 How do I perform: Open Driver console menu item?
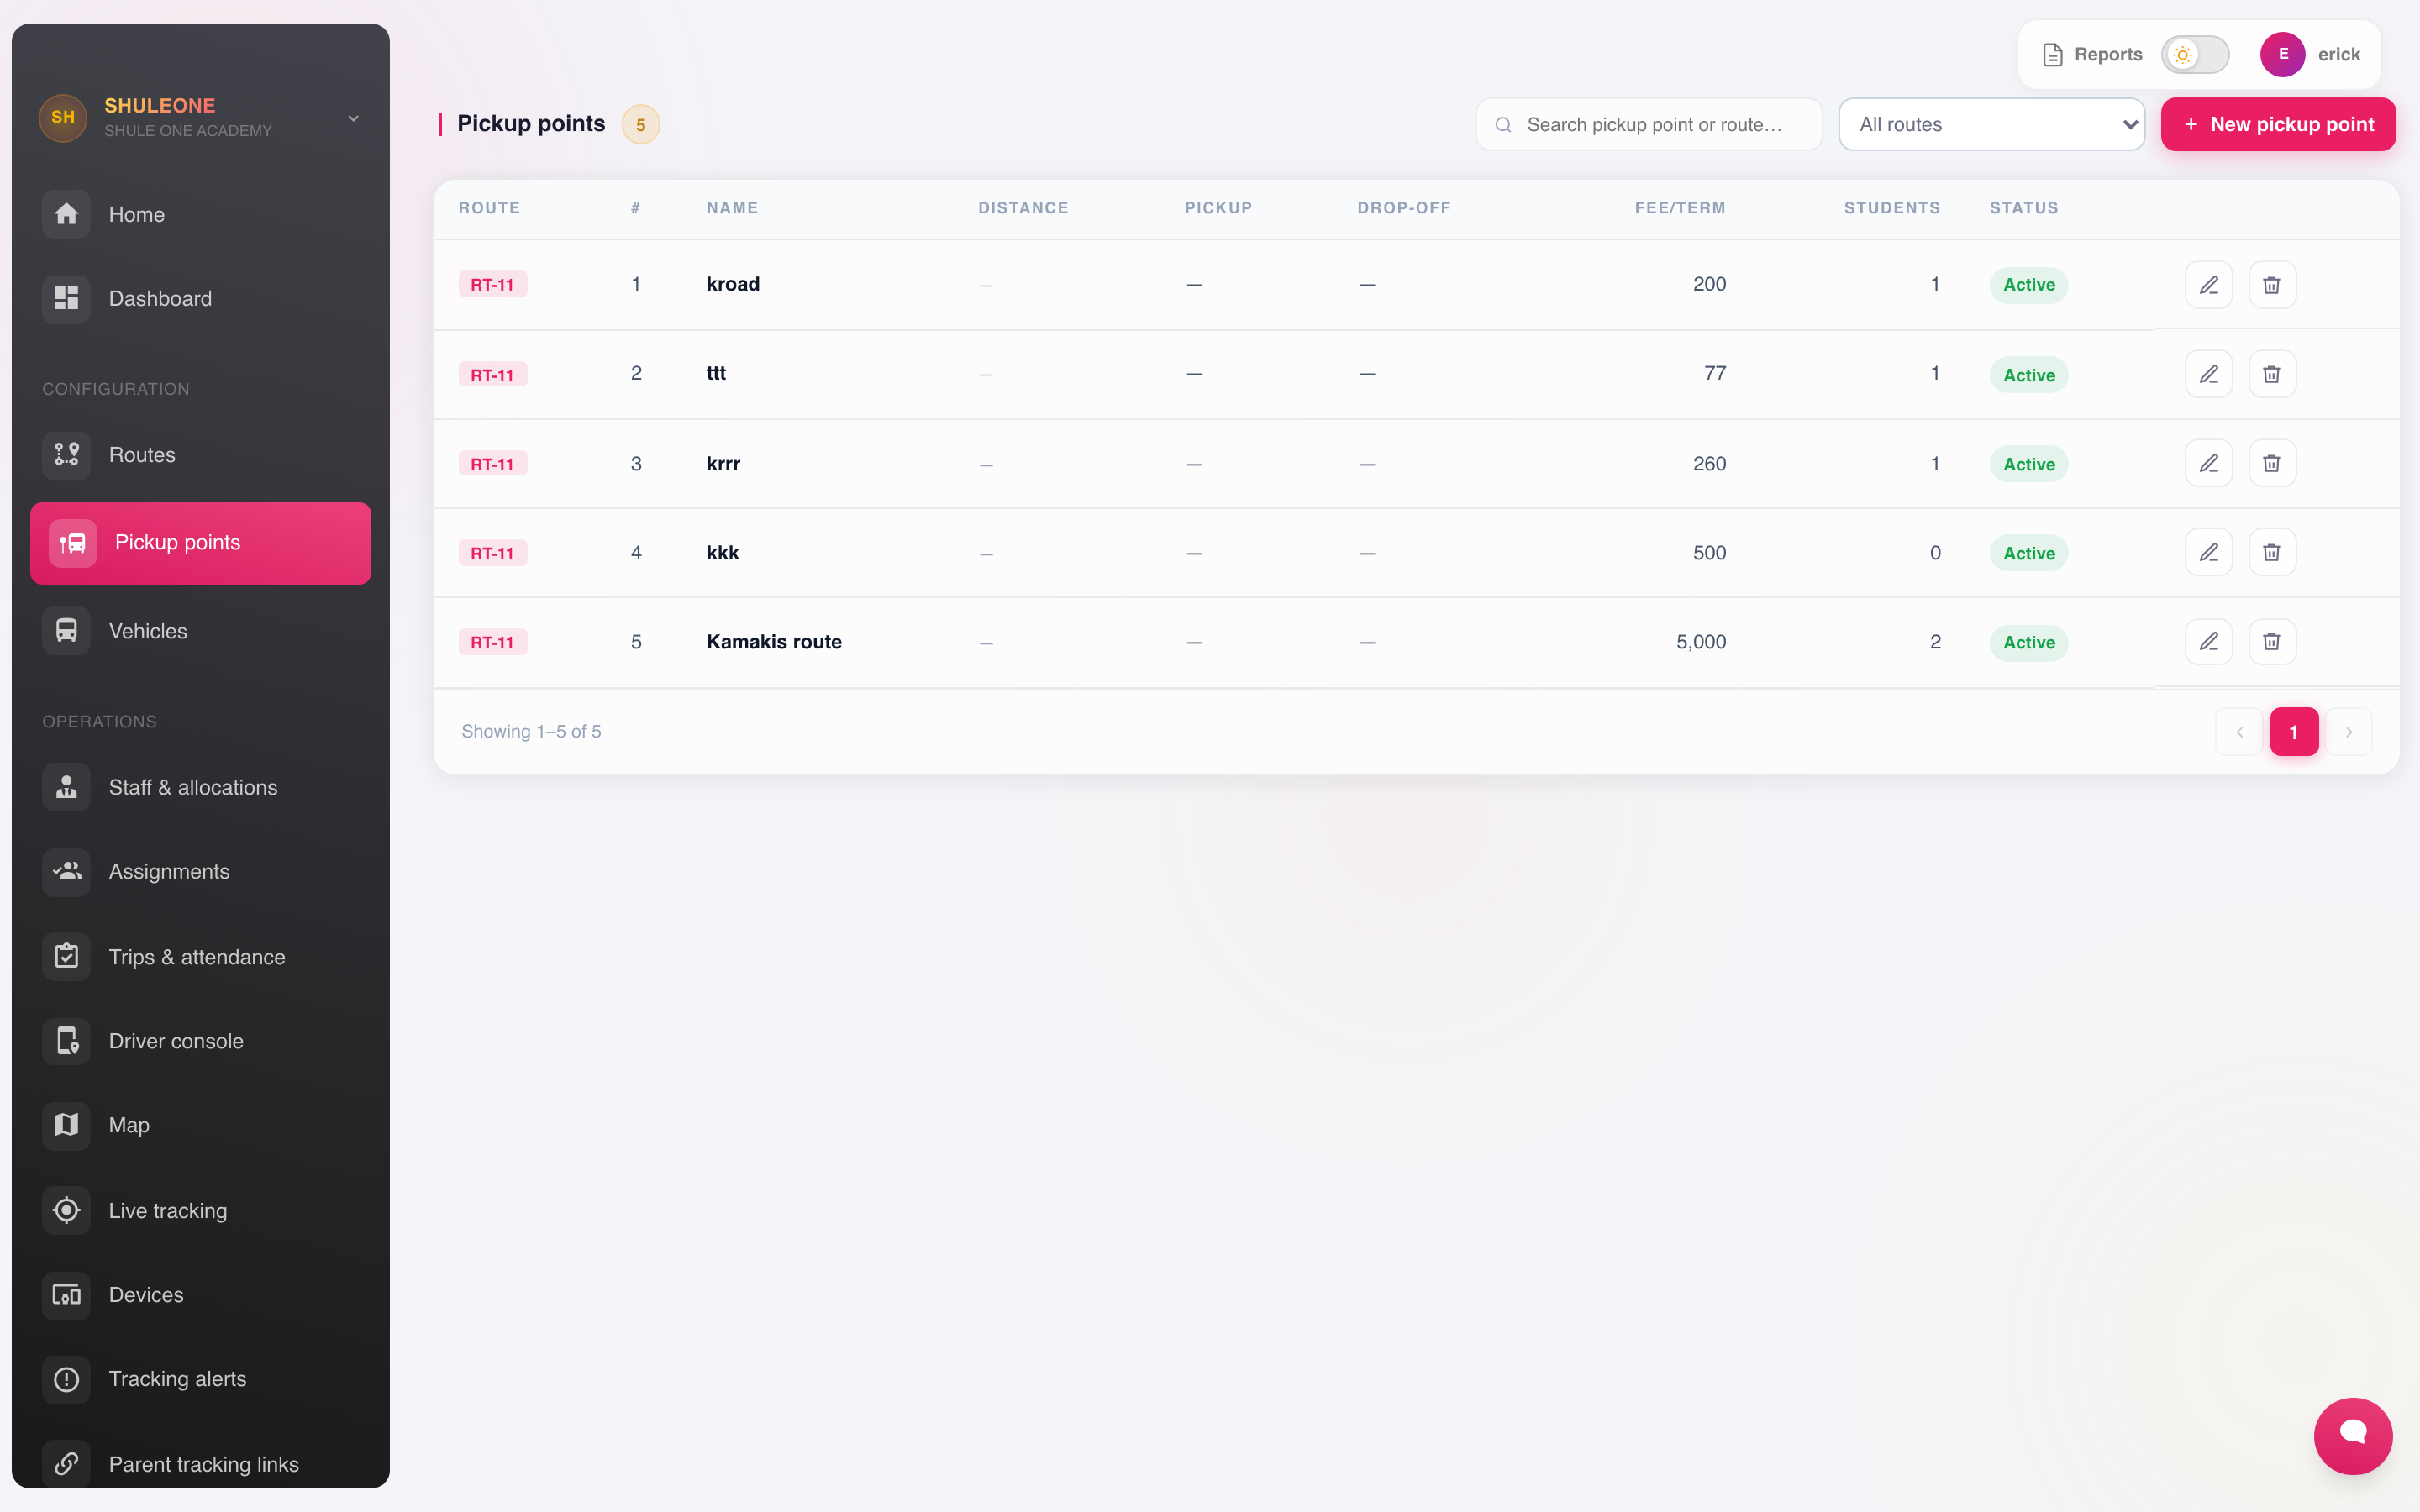click(x=201, y=1041)
